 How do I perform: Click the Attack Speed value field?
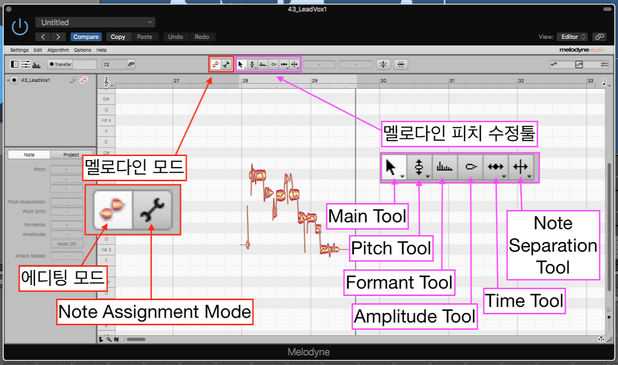pyautogui.click(x=67, y=256)
